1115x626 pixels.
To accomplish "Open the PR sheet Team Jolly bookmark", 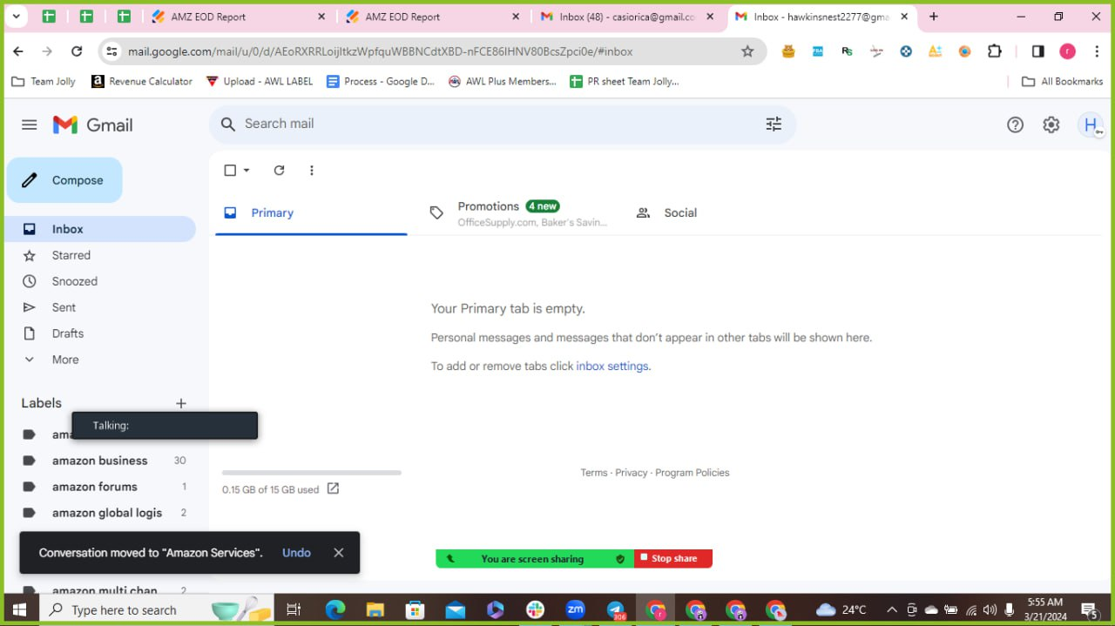I will tap(624, 81).
